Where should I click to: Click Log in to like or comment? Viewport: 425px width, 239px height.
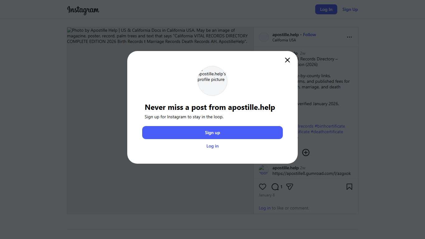(264, 208)
